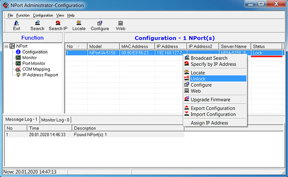Choose Upgrade Firmware from context menu
Viewport: 288px width, 177px height.
pyautogui.click(x=215, y=100)
